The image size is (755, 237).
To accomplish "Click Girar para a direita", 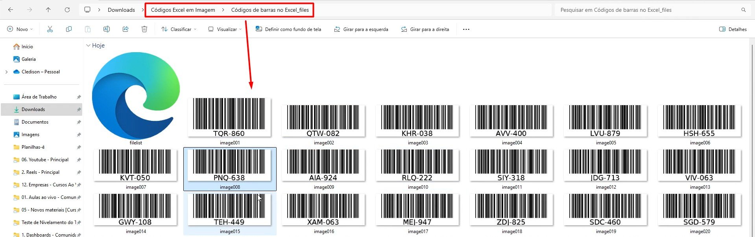I will [x=425, y=29].
